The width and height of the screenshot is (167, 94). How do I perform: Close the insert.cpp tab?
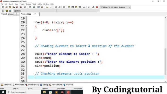click(x=35, y=14)
